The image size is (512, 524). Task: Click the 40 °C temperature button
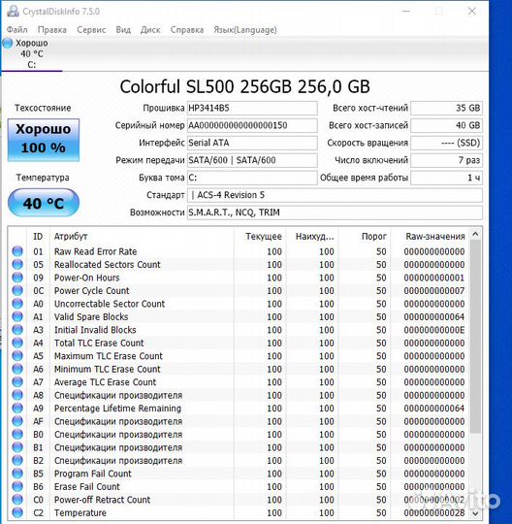(x=44, y=203)
